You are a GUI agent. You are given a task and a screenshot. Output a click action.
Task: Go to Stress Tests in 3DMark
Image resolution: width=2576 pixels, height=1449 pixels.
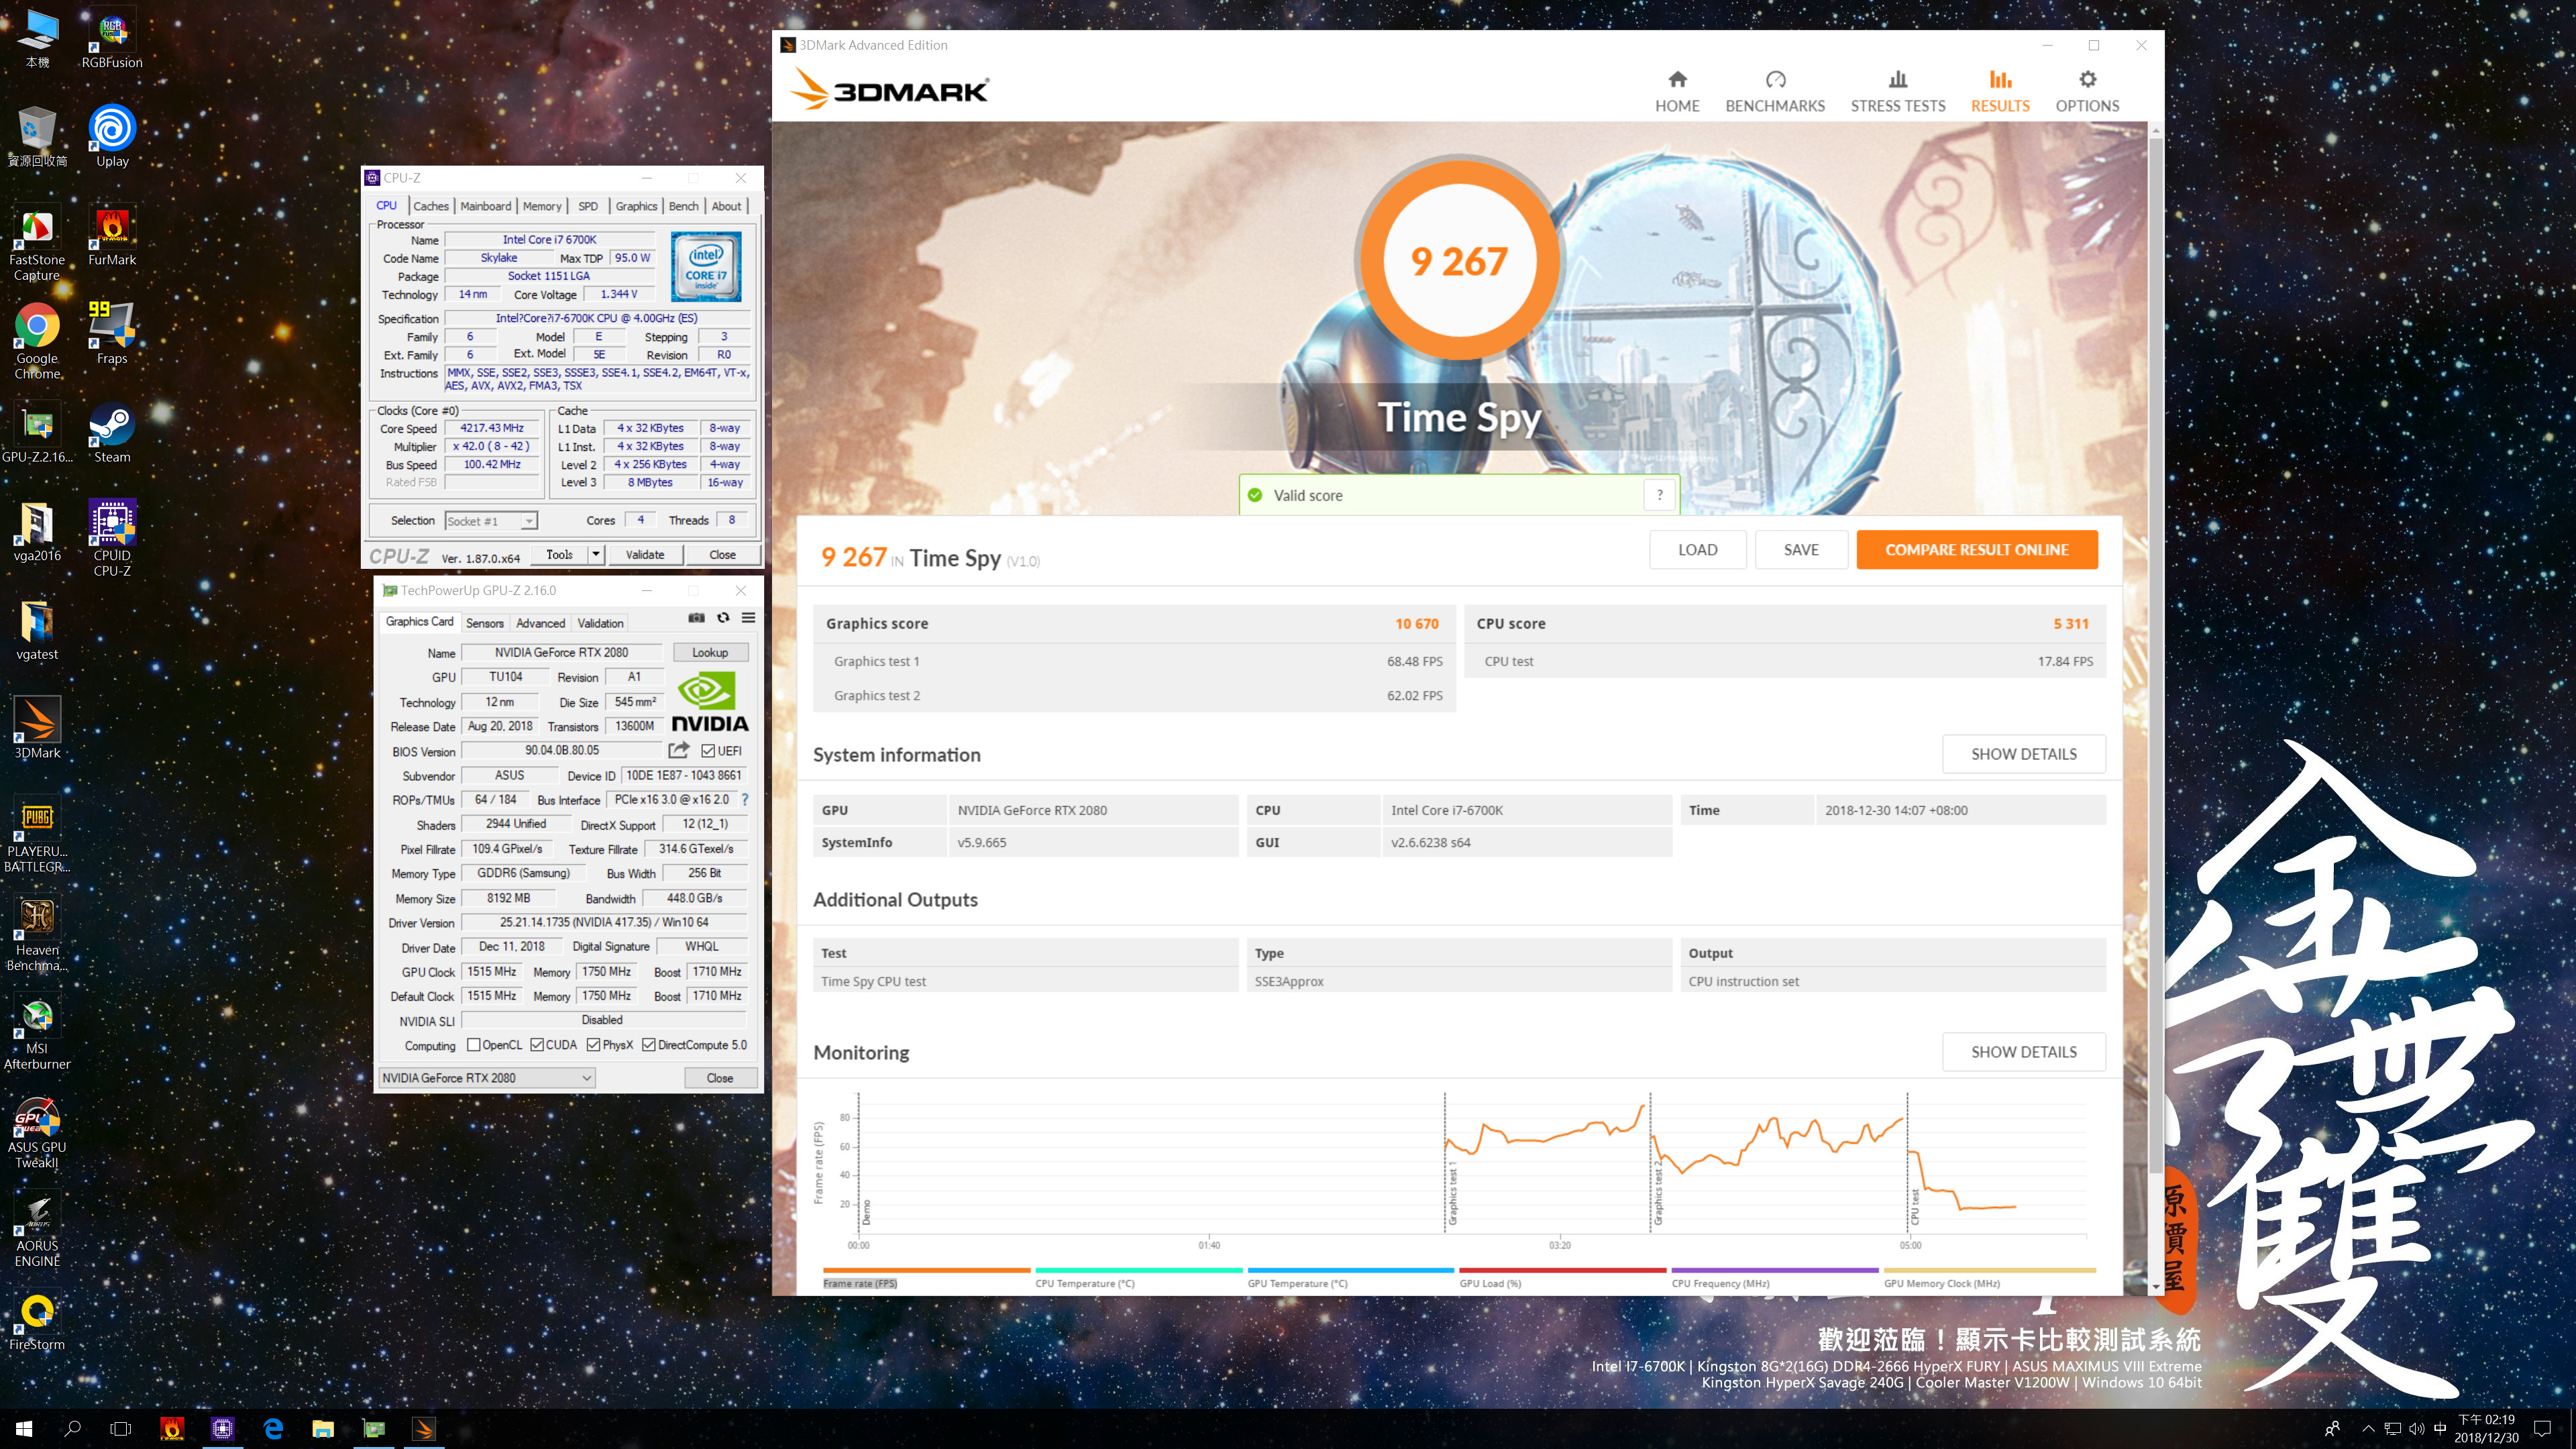pyautogui.click(x=1897, y=91)
